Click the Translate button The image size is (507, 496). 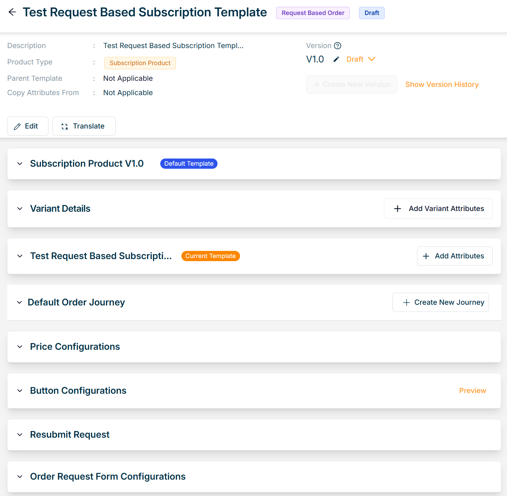coord(84,126)
